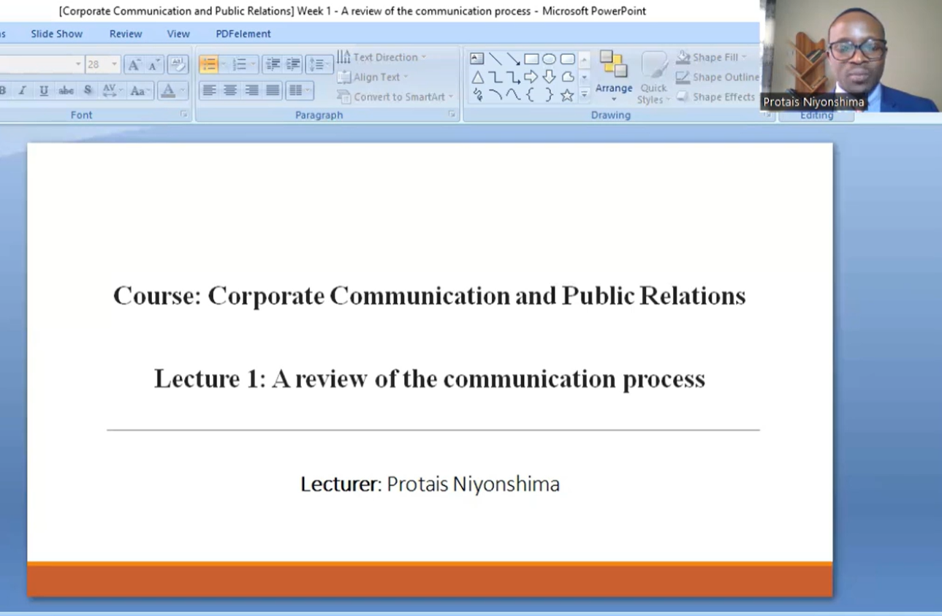Insert a Text Box shape
The height and width of the screenshot is (616, 942).
[477, 58]
